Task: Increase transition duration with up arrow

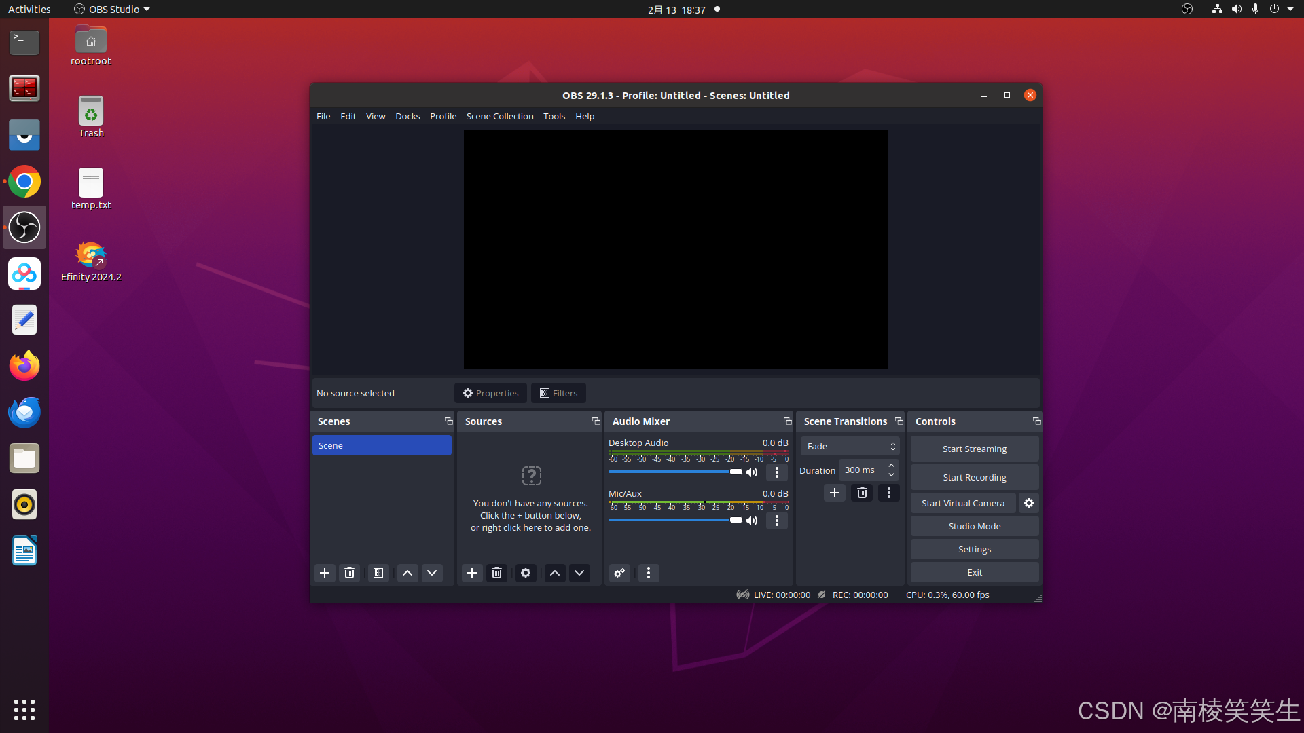Action: [x=892, y=466]
